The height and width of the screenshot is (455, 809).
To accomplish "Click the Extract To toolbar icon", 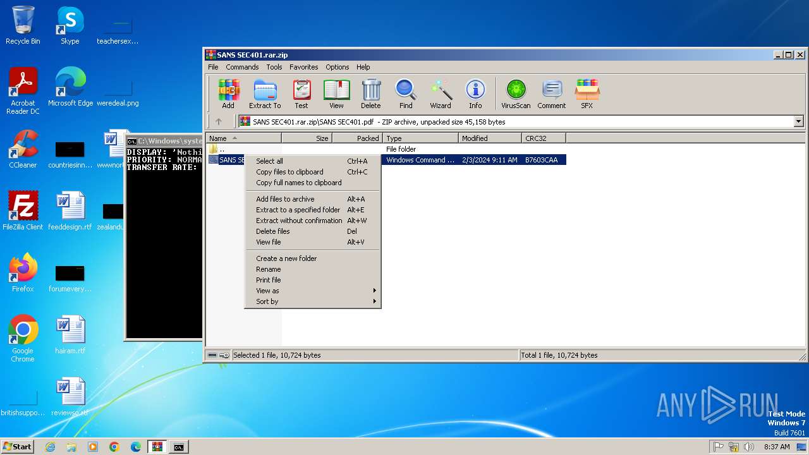I will coord(265,94).
